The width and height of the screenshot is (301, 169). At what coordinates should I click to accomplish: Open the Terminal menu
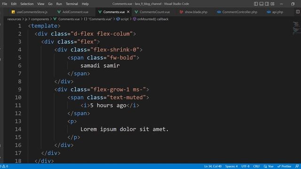point(72,4)
